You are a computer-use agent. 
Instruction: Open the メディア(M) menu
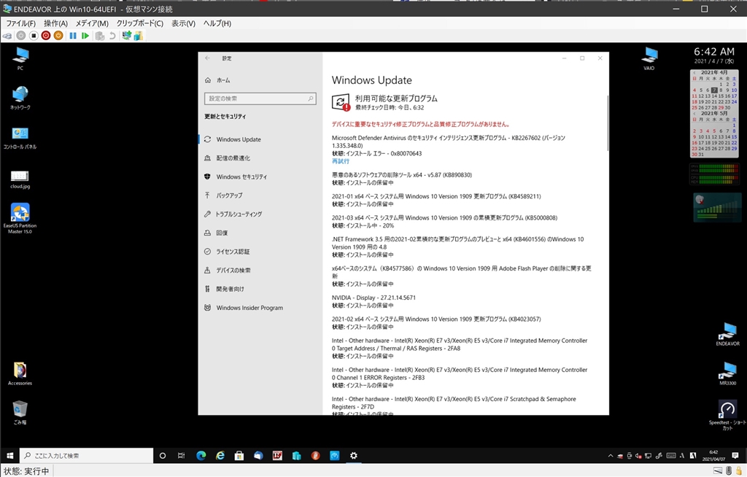92,23
